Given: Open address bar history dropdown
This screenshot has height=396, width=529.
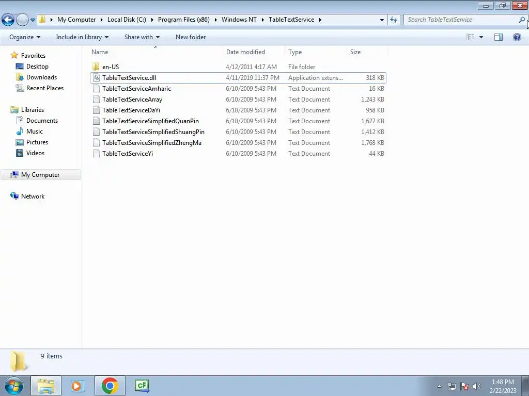Looking at the screenshot, I should (x=382, y=20).
